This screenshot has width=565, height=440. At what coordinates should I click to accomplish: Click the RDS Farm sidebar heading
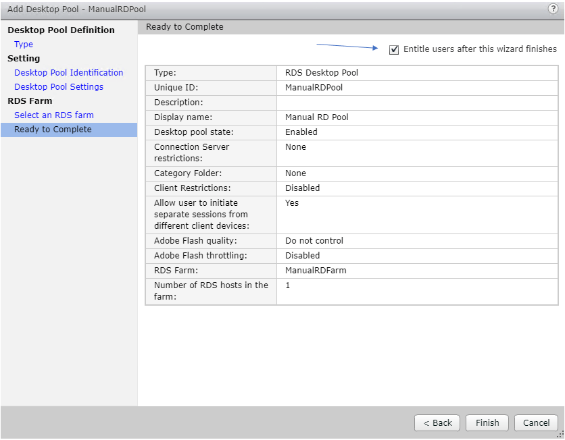click(30, 101)
